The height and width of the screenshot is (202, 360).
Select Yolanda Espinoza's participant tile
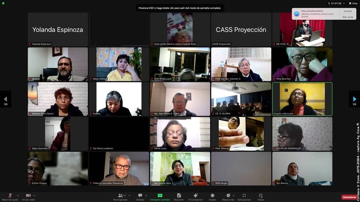coord(58,29)
